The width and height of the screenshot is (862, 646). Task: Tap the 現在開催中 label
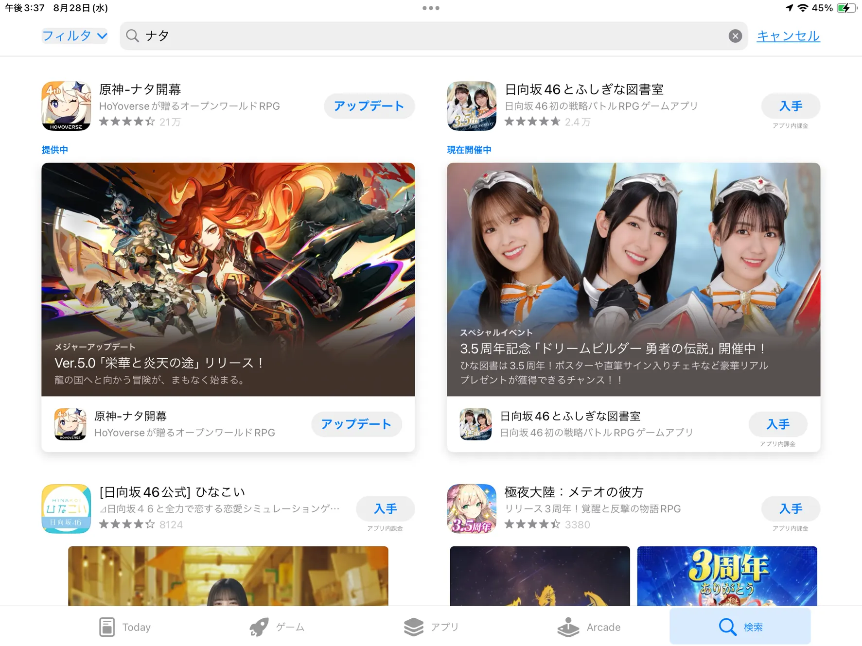(469, 150)
